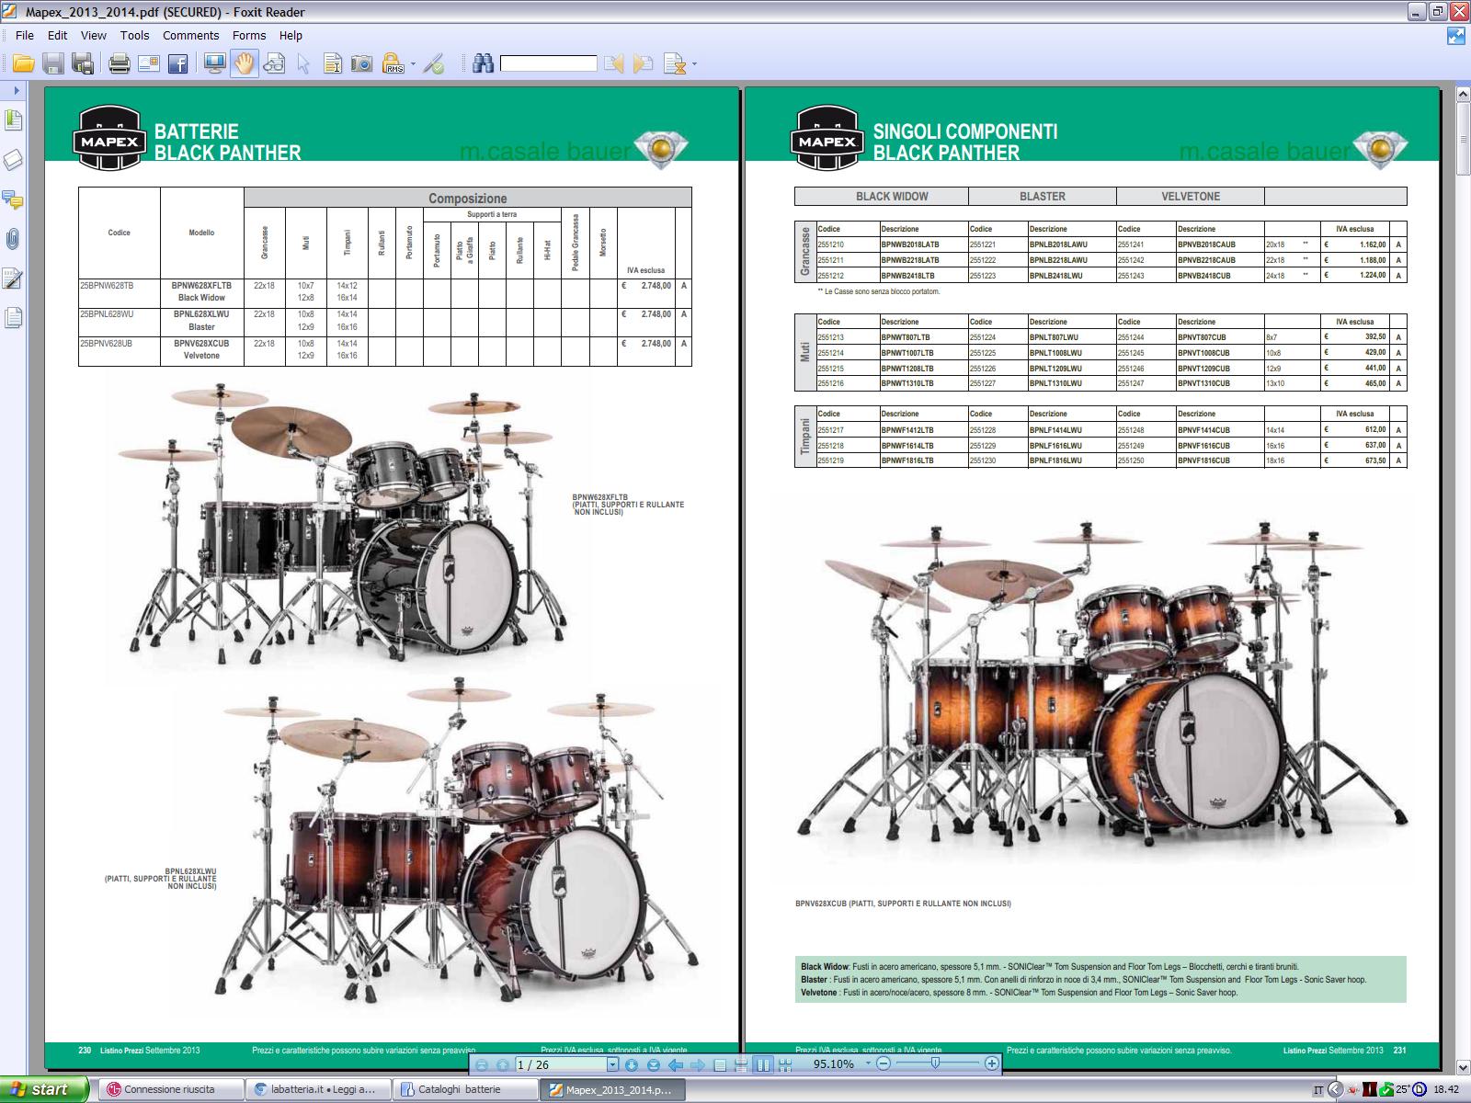This screenshot has height=1103, width=1471.
Task: Share to Facebook via toolbar icon
Action: (178, 63)
